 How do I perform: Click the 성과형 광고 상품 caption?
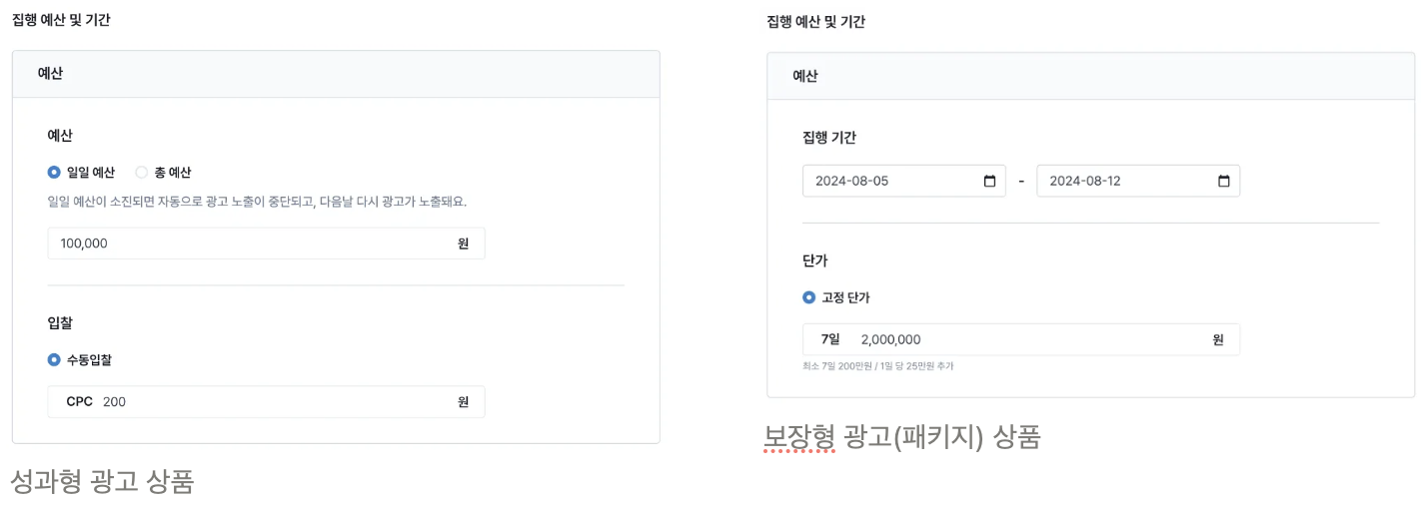[x=101, y=482]
